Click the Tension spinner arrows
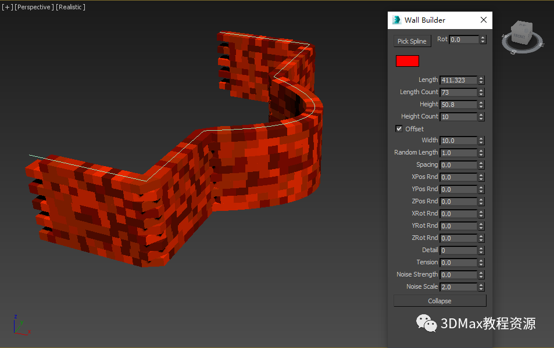 [x=481, y=263]
